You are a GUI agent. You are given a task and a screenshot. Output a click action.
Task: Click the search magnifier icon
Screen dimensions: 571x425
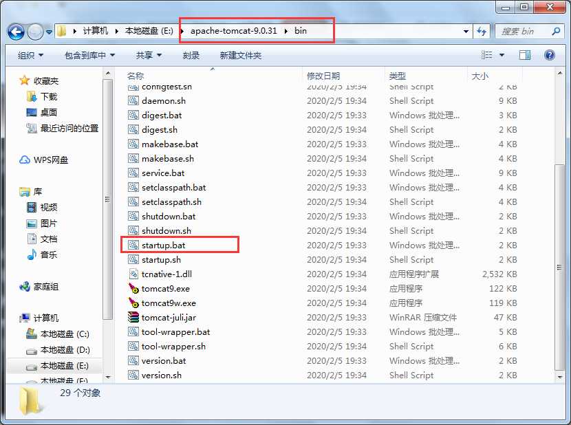click(556, 32)
